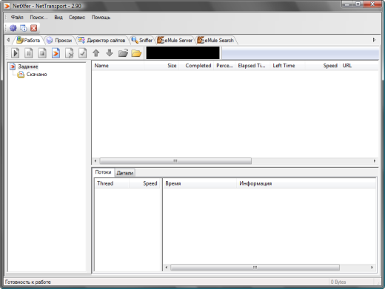Click the Thread column header
The image size is (385, 289).
coord(112,183)
